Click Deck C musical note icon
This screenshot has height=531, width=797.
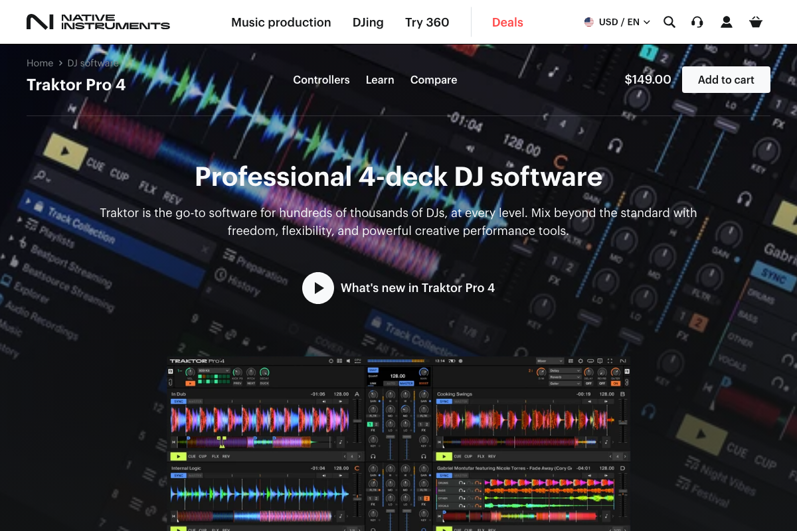pos(341,516)
